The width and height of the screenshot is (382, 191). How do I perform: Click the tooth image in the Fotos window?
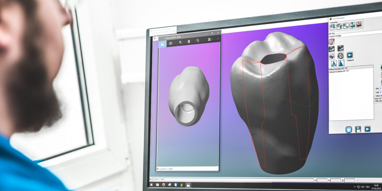(x=189, y=96)
